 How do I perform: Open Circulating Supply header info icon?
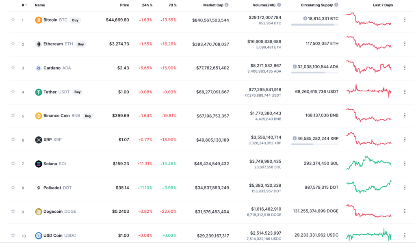(336, 5)
